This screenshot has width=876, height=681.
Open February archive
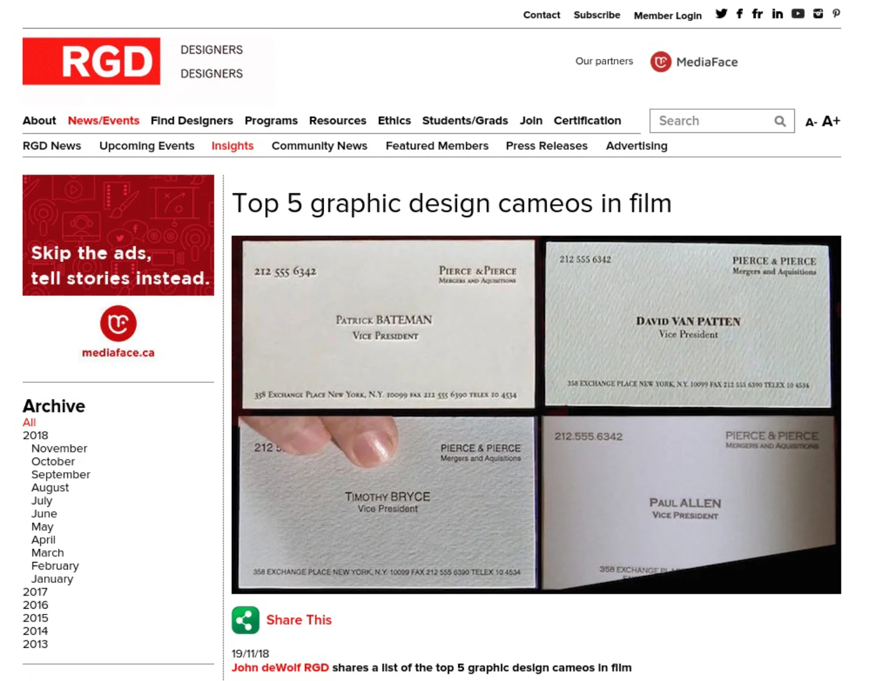(55, 566)
